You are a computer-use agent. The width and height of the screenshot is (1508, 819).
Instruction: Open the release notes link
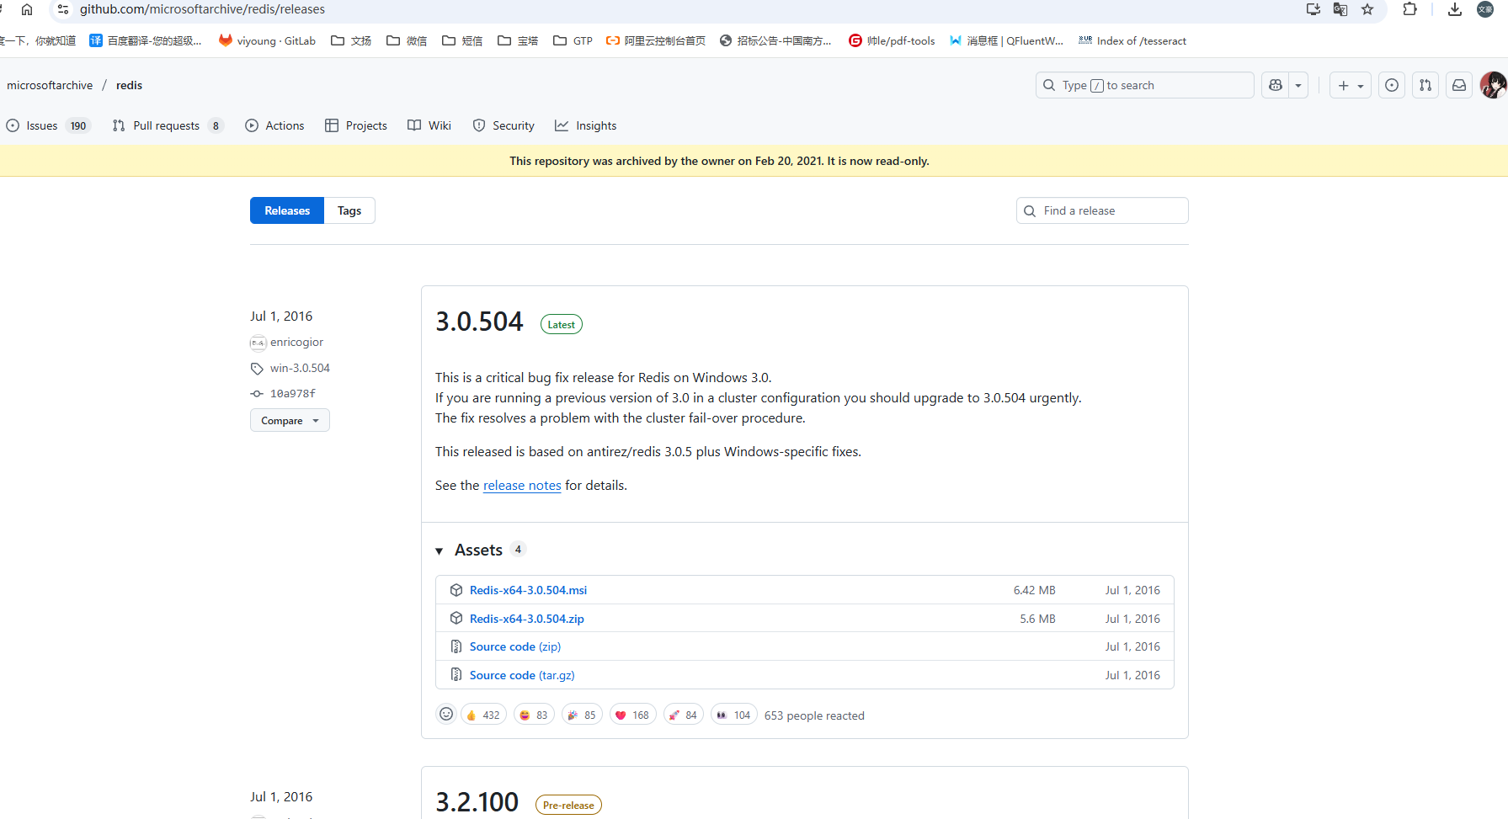(522, 485)
